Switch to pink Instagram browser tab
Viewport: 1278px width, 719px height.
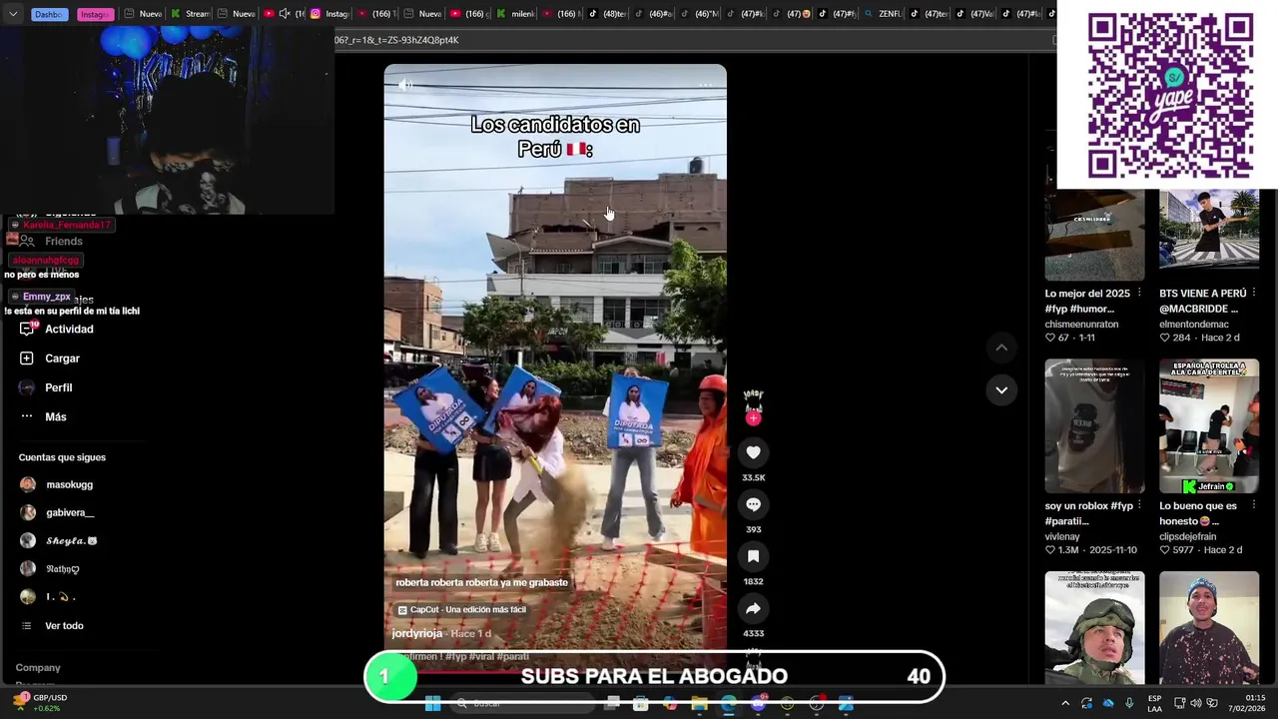94,14
